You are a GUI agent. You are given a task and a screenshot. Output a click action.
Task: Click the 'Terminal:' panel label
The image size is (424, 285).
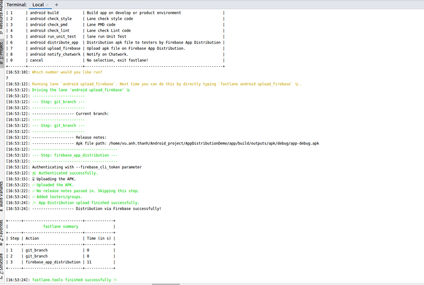click(x=16, y=5)
